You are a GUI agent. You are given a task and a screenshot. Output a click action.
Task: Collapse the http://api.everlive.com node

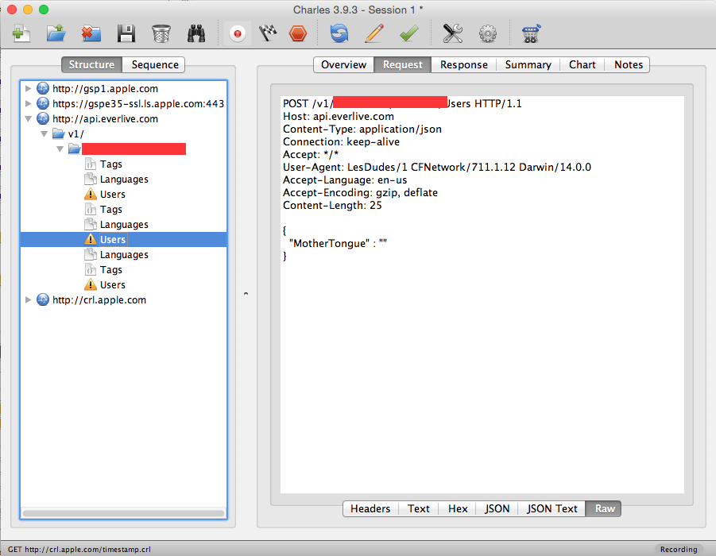point(28,118)
